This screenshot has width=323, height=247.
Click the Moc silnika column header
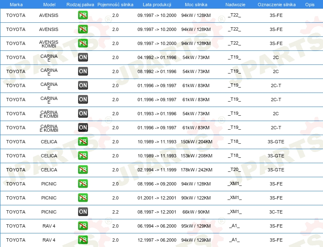tap(196, 5)
